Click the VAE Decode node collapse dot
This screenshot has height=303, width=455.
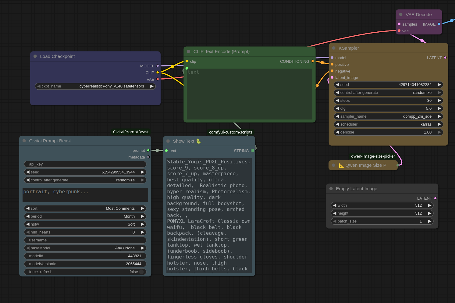(401, 15)
